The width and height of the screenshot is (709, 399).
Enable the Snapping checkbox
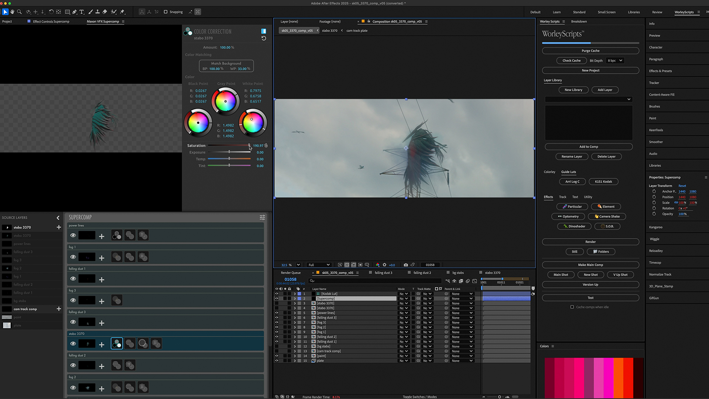(165, 12)
